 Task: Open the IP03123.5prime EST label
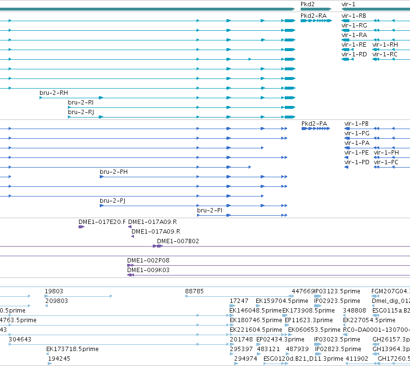(337, 291)
